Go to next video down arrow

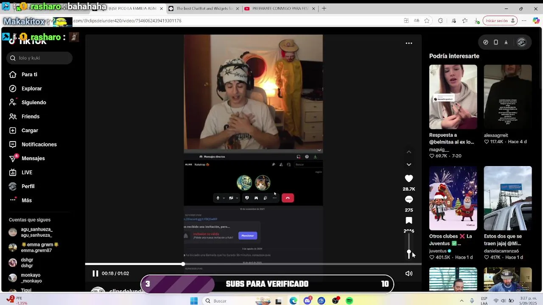click(409, 164)
